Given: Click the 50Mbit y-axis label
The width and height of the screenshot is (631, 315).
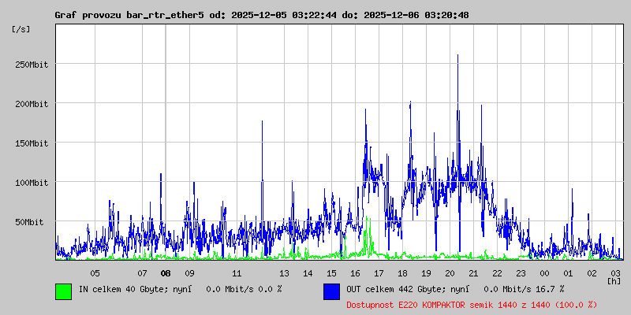Looking at the screenshot, I should [x=32, y=222].
